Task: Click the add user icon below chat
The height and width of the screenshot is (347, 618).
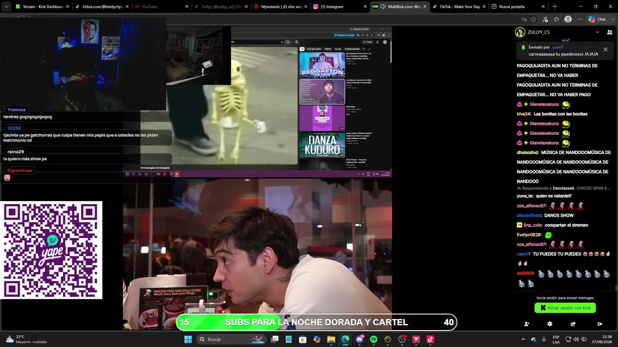Action: (x=527, y=324)
